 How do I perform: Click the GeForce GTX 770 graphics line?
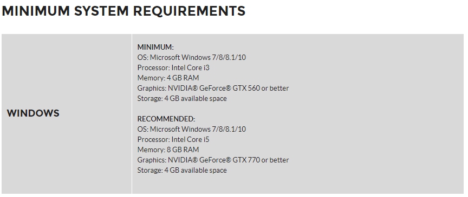pyautogui.click(x=213, y=160)
